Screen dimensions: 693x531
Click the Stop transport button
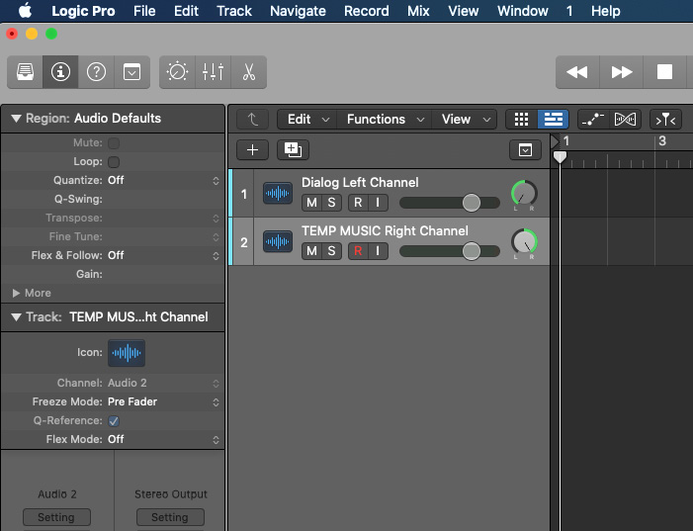point(664,71)
